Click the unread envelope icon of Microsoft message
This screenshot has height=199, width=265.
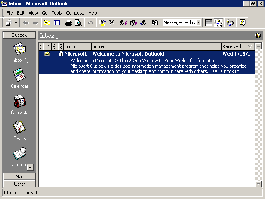(47, 54)
